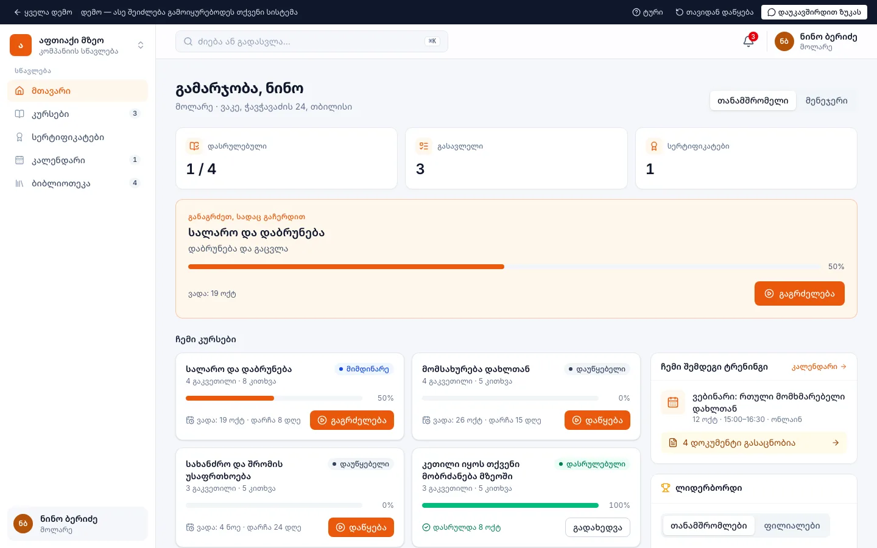Click the კურსები book icon in sidebar
The height and width of the screenshot is (548, 877).
coord(19,114)
